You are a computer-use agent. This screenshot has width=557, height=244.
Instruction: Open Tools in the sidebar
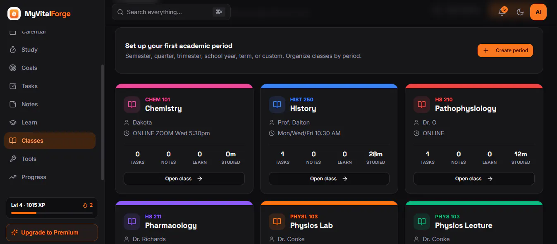pos(50,159)
